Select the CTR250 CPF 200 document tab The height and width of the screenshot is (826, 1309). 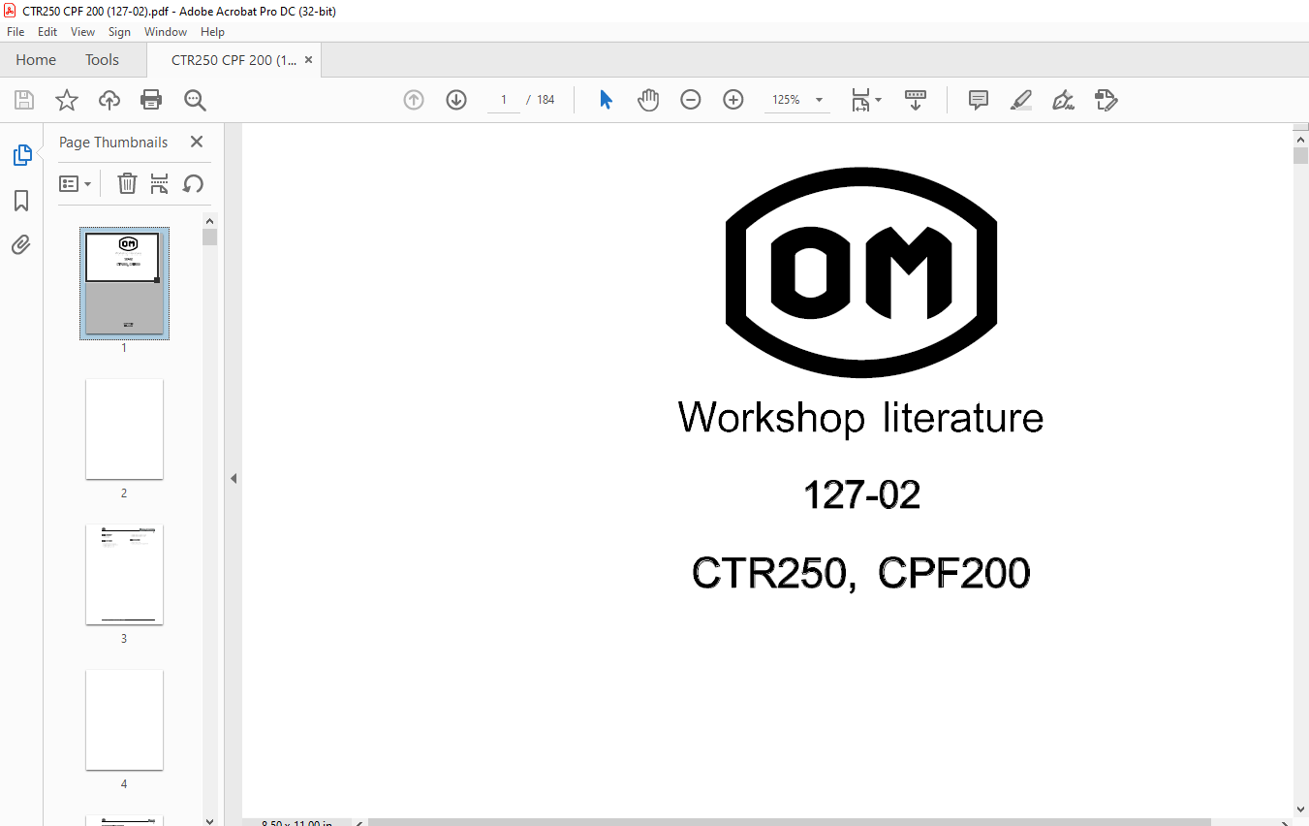tap(234, 60)
